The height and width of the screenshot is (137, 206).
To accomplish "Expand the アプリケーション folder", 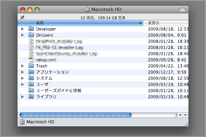I will pyautogui.click(x=23, y=72).
